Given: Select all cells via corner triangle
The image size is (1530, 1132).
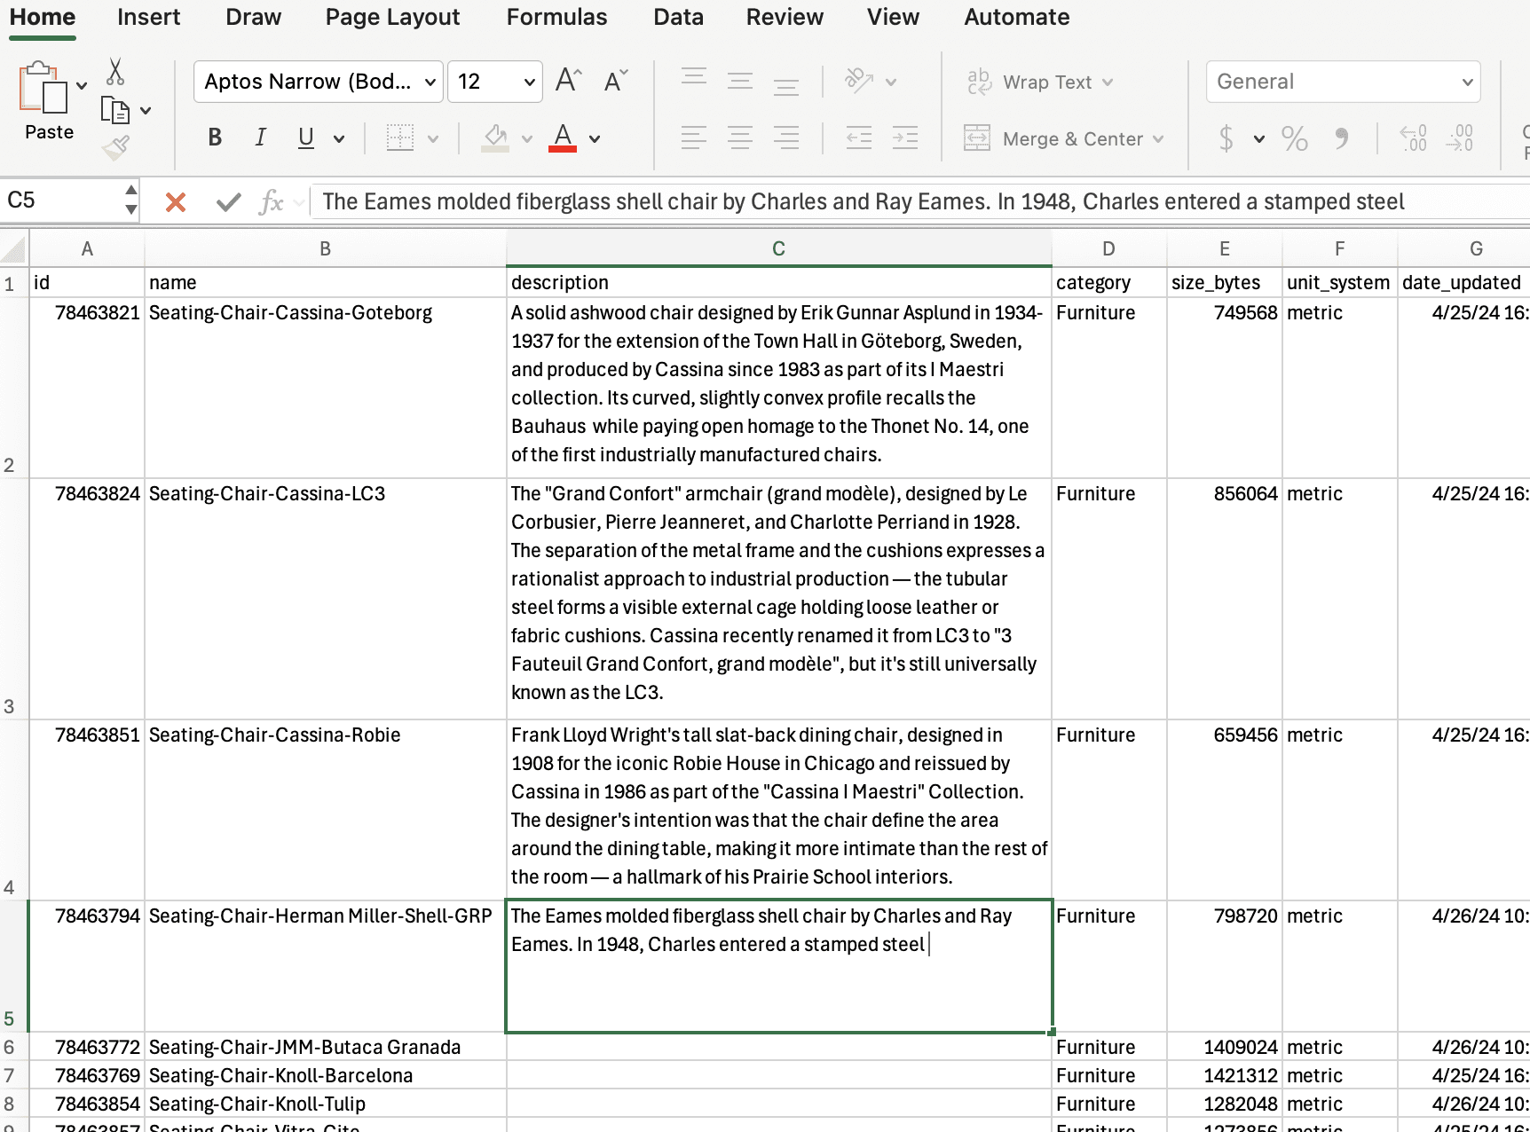Looking at the screenshot, I should click(14, 248).
